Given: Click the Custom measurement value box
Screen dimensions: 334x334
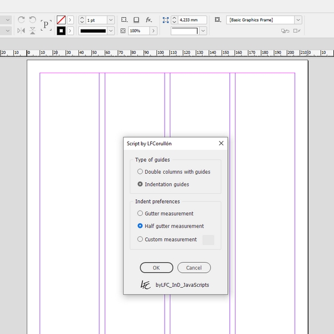Looking at the screenshot, I should coord(208,240).
